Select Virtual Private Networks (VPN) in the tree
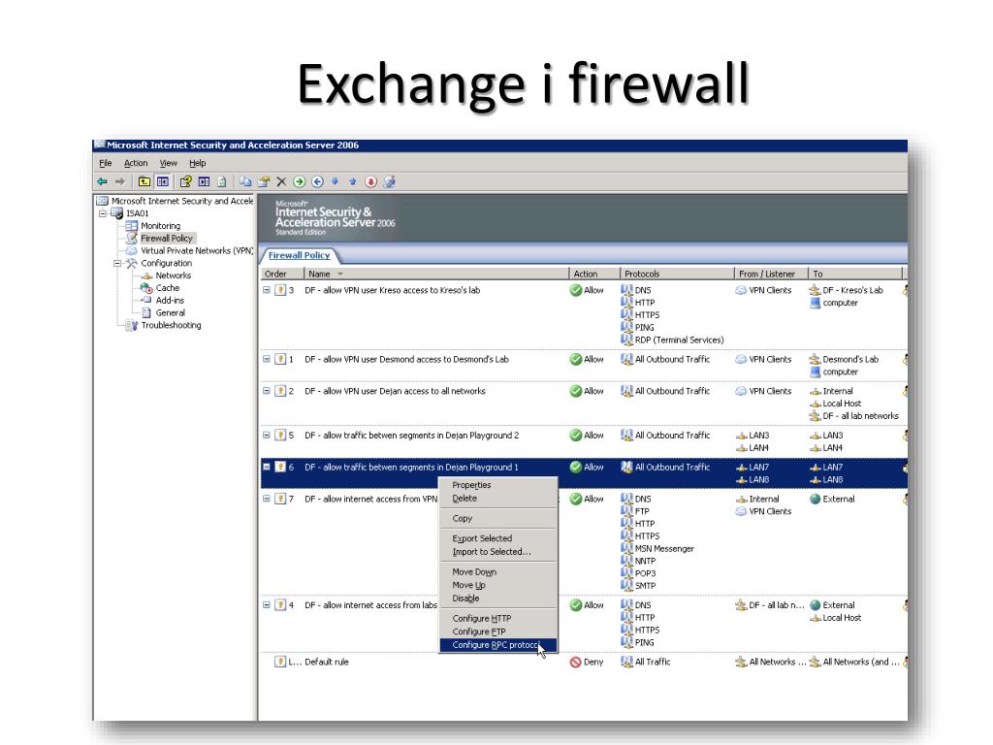Image resolution: width=993 pixels, height=745 pixels. [x=197, y=251]
